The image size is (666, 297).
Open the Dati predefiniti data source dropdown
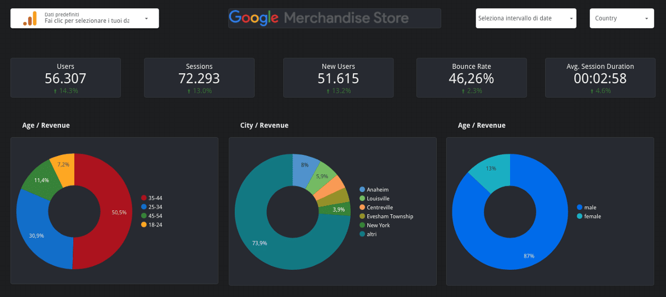85,18
